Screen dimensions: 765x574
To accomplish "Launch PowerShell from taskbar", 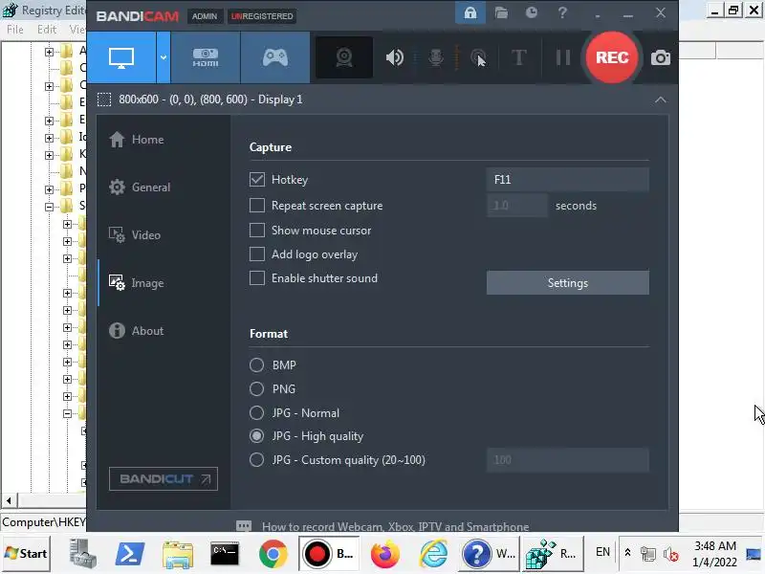I will [129, 554].
